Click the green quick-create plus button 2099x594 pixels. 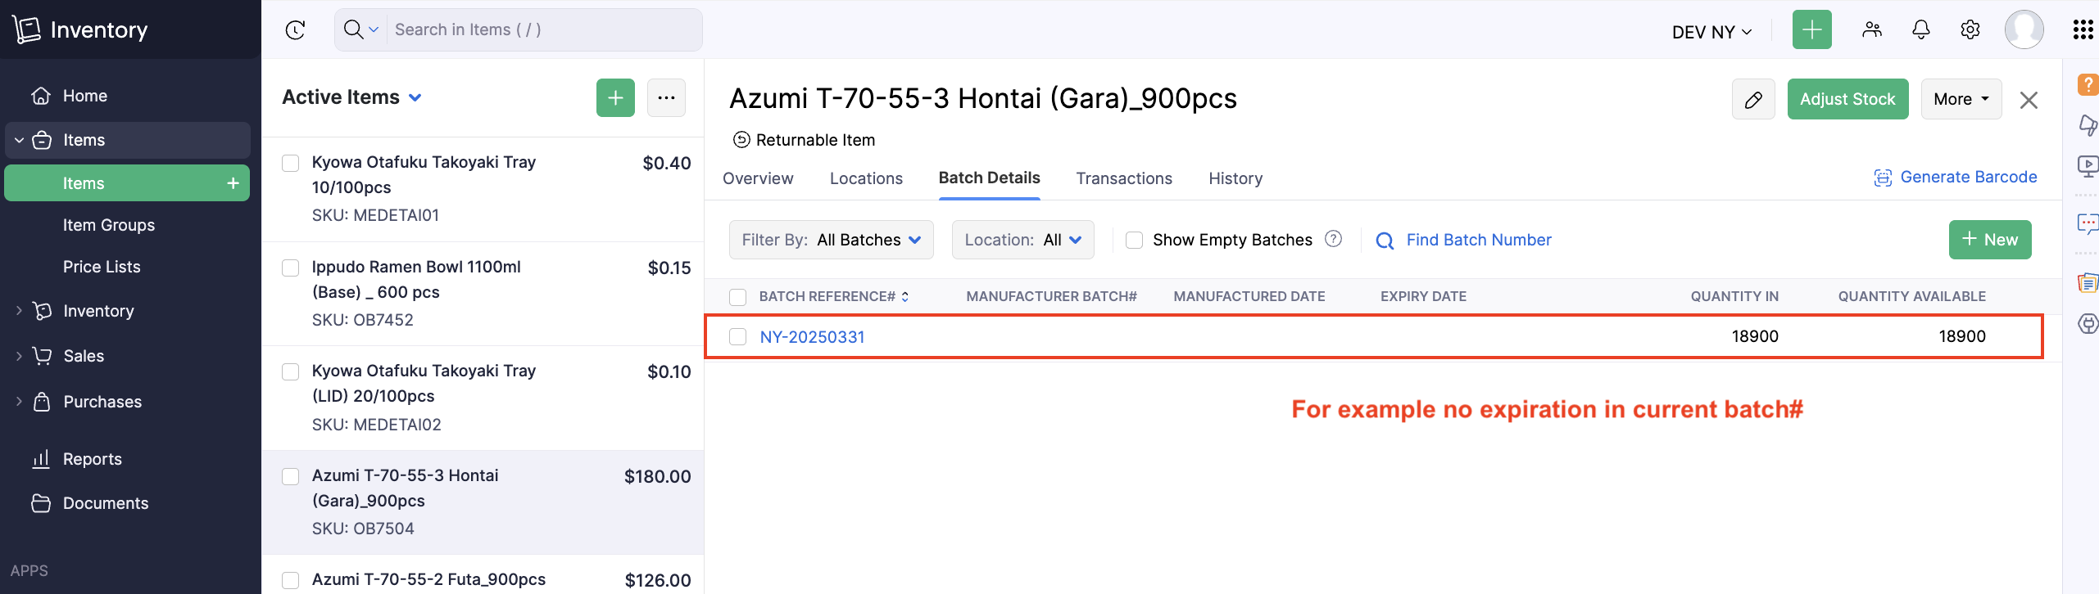tap(1811, 30)
